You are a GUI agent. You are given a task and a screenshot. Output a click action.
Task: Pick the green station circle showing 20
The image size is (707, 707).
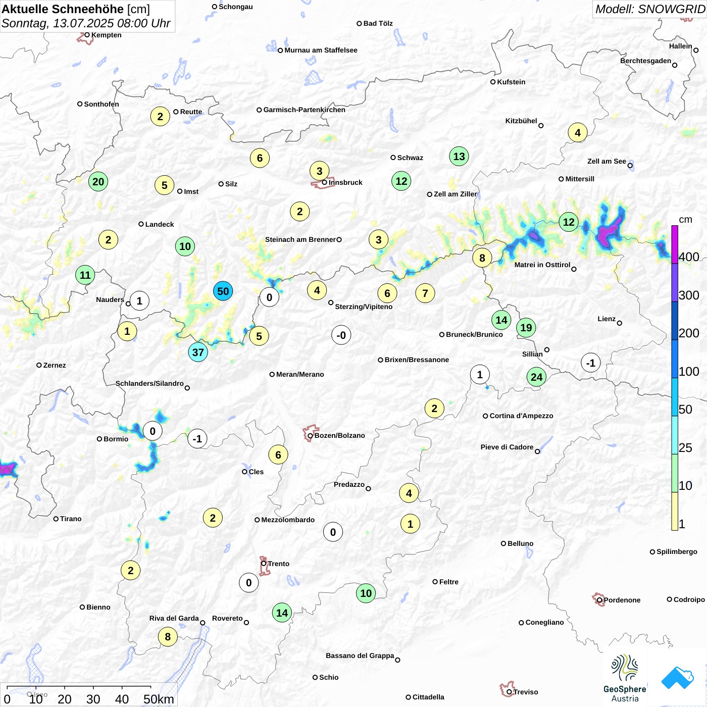98,181
